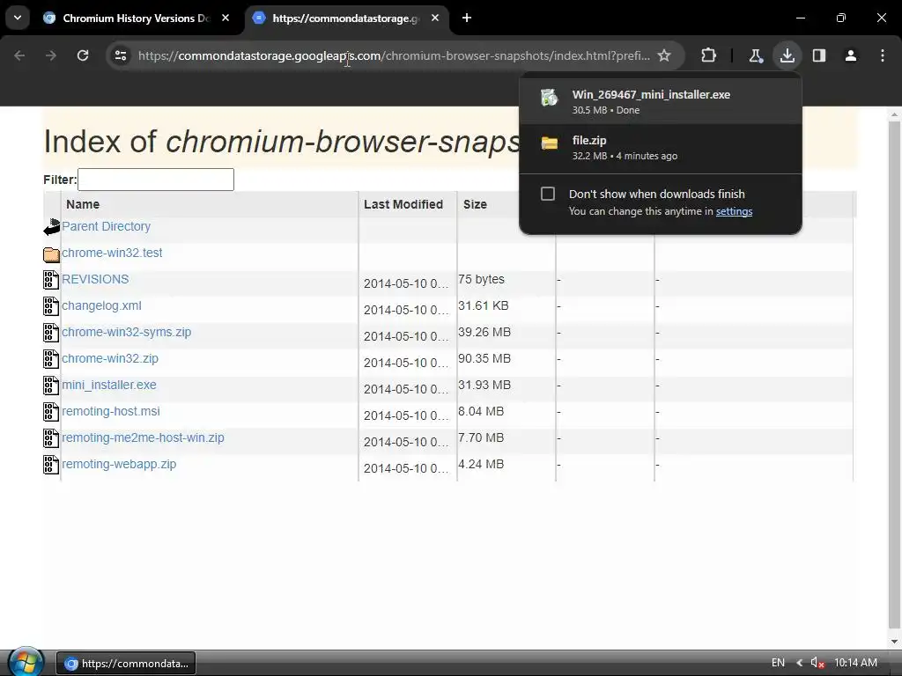Go to Parent Directory link

pyautogui.click(x=107, y=226)
